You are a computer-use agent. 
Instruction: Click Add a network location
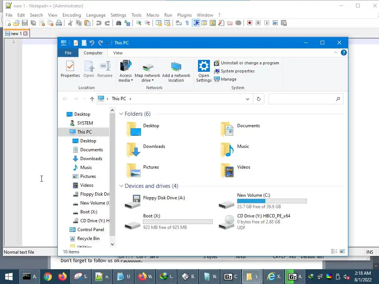pos(176,71)
